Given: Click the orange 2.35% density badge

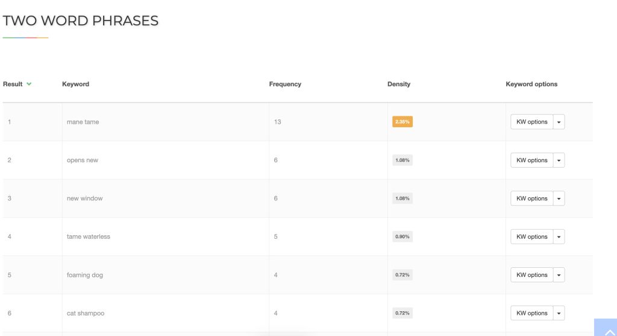Looking at the screenshot, I should pyautogui.click(x=402, y=122).
